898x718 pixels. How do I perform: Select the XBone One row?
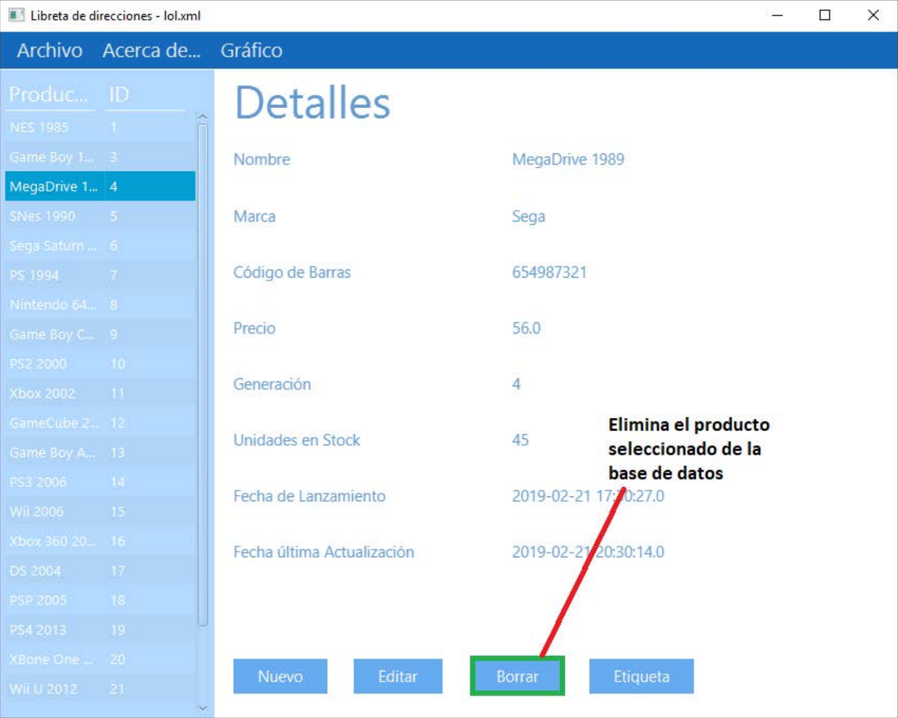(100, 659)
